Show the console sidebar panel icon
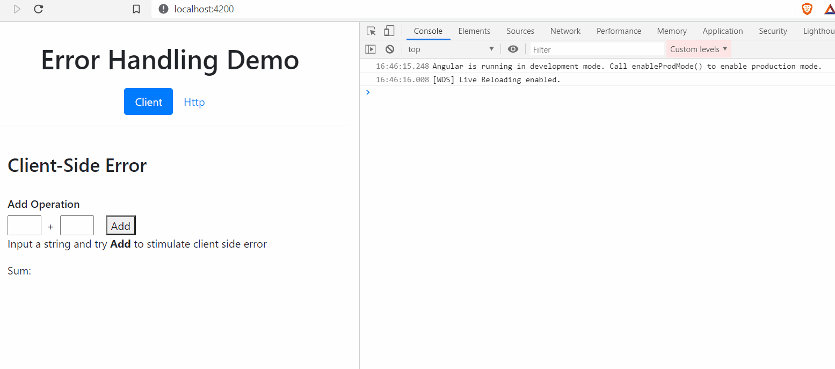The height and width of the screenshot is (369, 835). [x=371, y=49]
